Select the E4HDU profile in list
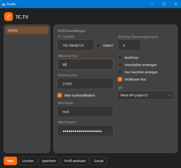This screenshot has width=181, height=168. coord(27,30)
